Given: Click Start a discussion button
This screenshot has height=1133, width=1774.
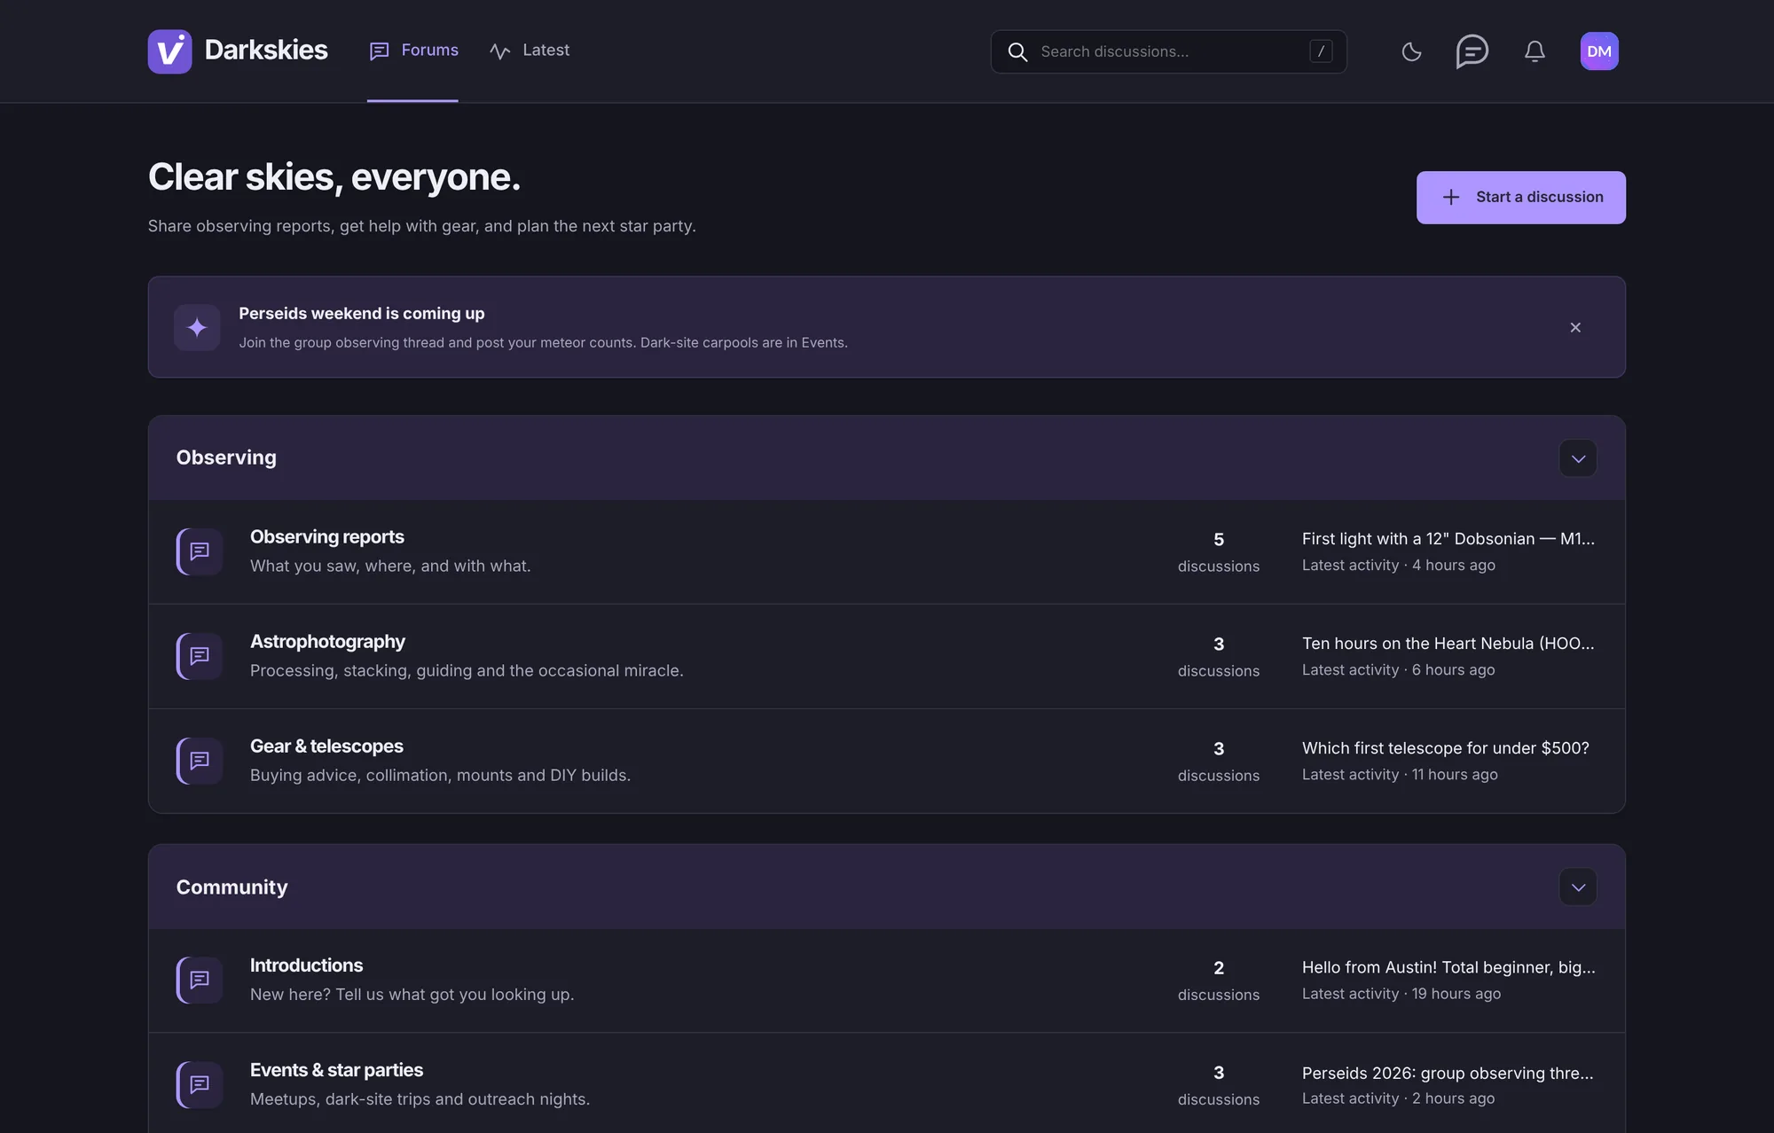Looking at the screenshot, I should point(1520,197).
